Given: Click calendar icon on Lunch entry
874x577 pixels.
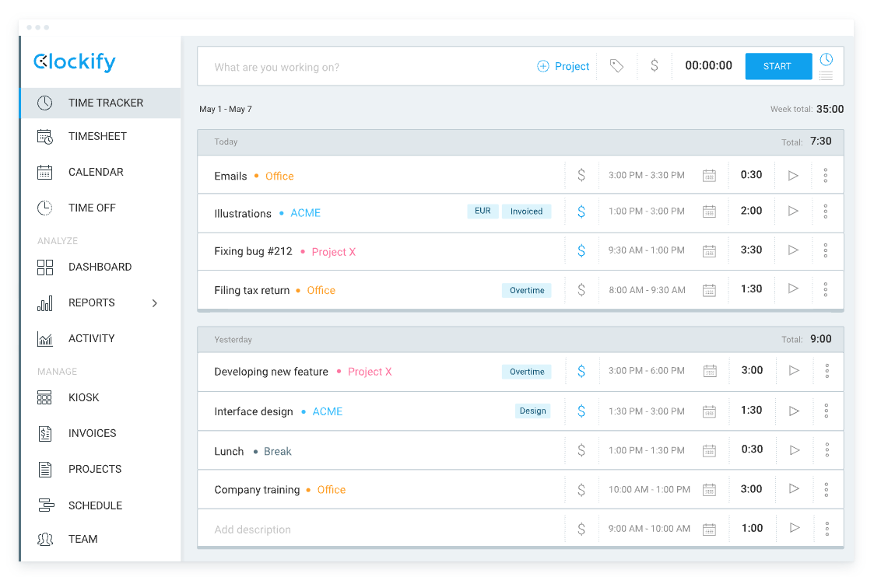Looking at the screenshot, I should 709,451.
